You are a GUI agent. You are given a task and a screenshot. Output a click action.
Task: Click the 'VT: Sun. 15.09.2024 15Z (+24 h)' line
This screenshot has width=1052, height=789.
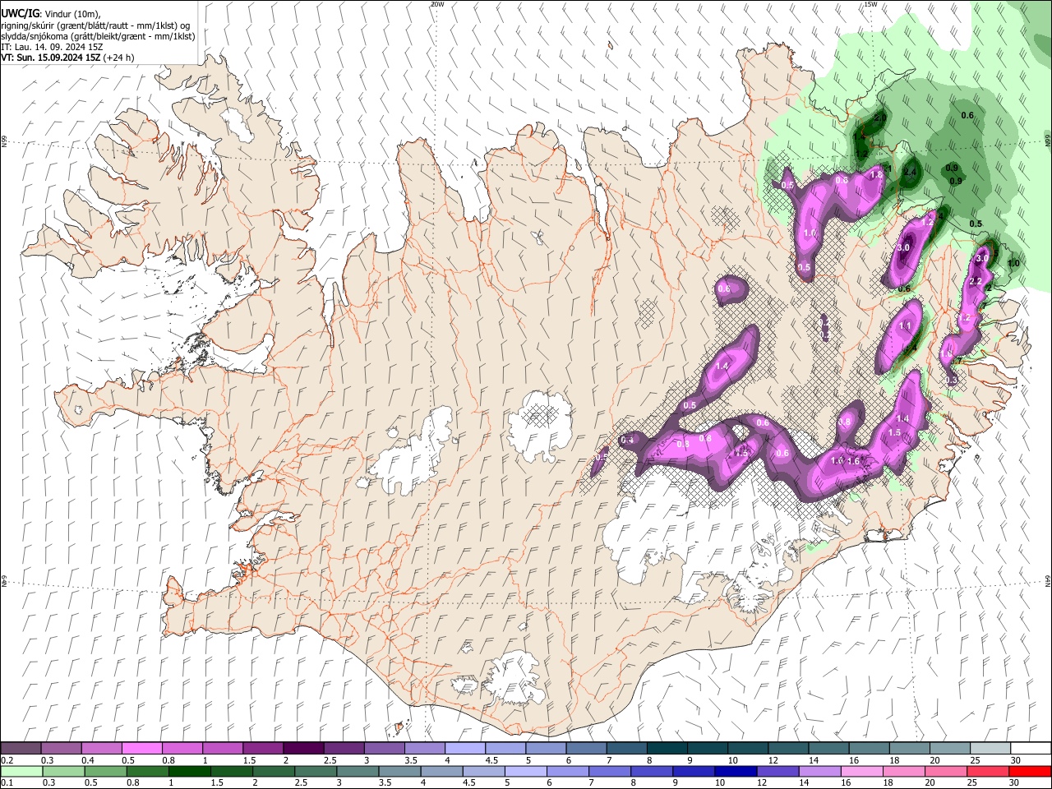click(67, 58)
